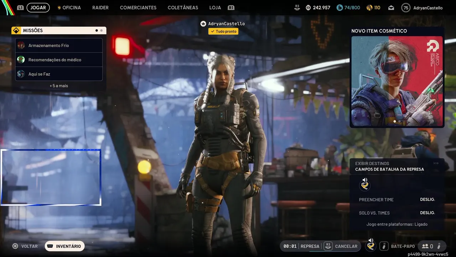Open the Inventário button
456x257 pixels.
[64, 246]
